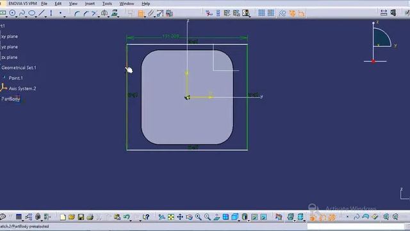
Task: Select the Point creation tool
Action: coord(60,13)
